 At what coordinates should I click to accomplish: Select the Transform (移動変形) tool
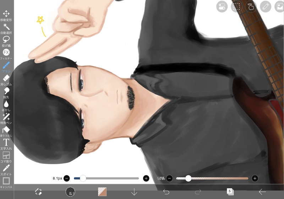[x=6, y=16]
